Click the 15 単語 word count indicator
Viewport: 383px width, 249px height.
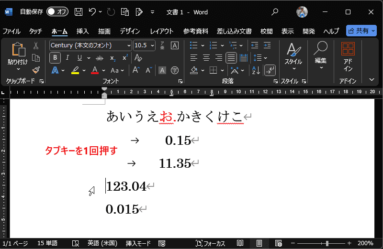point(47,243)
